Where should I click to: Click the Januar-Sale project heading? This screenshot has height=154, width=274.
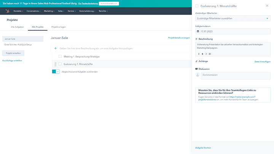(59, 38)
